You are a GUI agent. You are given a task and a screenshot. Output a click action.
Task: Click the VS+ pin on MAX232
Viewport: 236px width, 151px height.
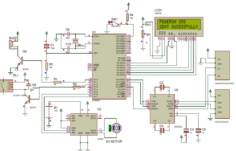tap(171, 113)
